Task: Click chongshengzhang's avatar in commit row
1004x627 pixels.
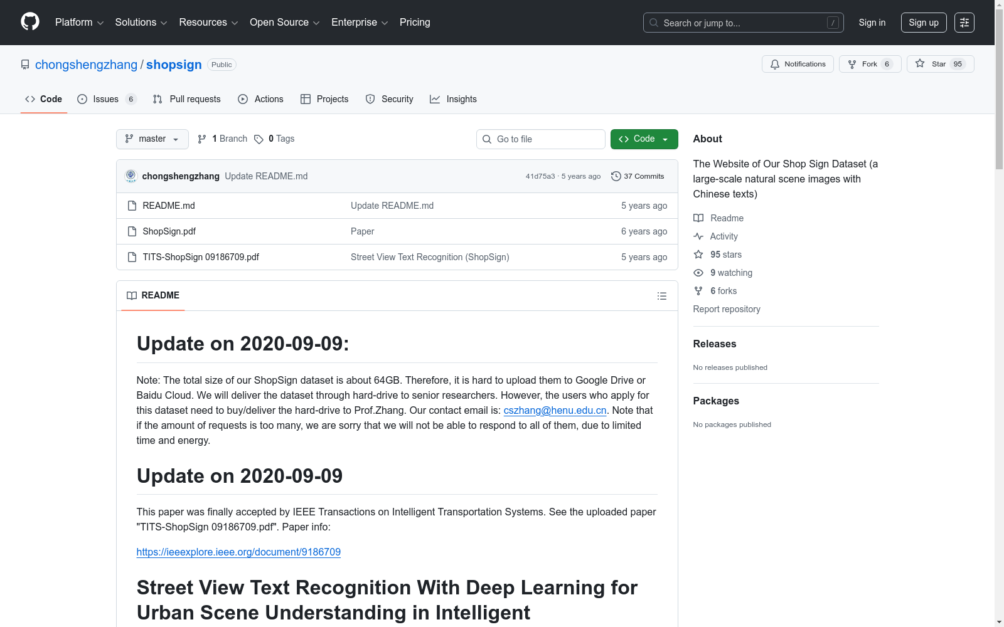Action: 131,176
